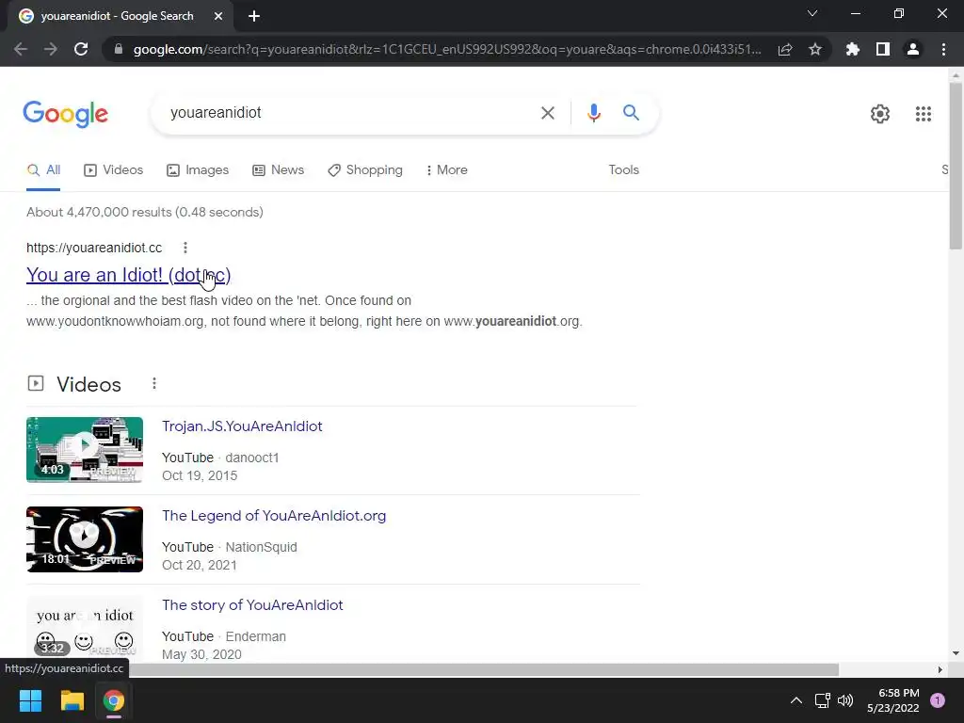The image size is (964, 723).
Task: Open Chrome's three-dot menu
Action: (943, 49)
